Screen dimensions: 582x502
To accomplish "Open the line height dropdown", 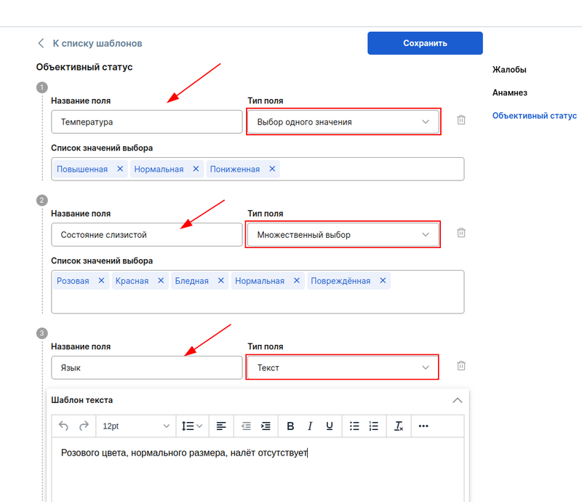I will 192,426.
